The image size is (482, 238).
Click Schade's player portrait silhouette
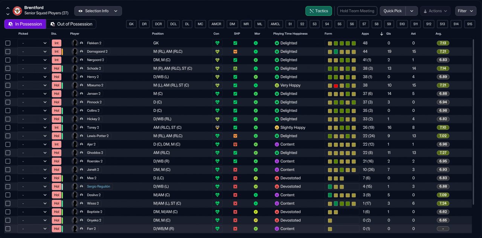click(x=75, y=69)
